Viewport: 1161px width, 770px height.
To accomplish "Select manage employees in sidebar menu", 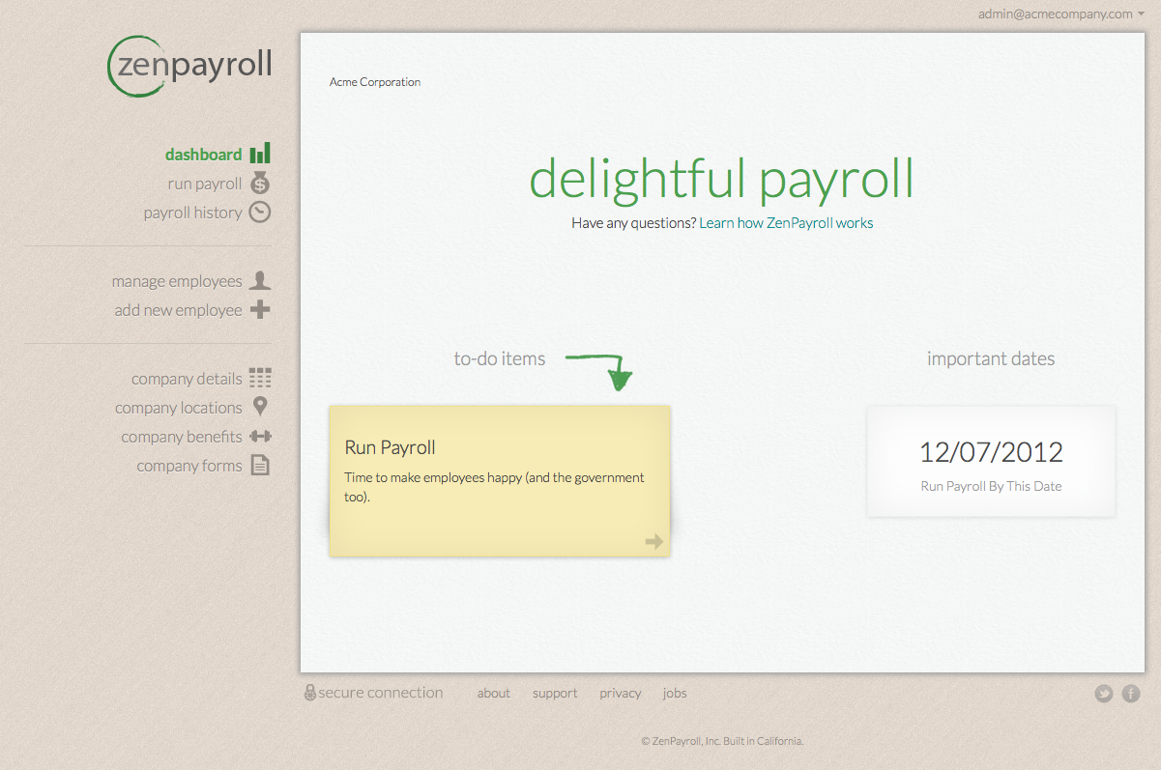I will (177, 281).
